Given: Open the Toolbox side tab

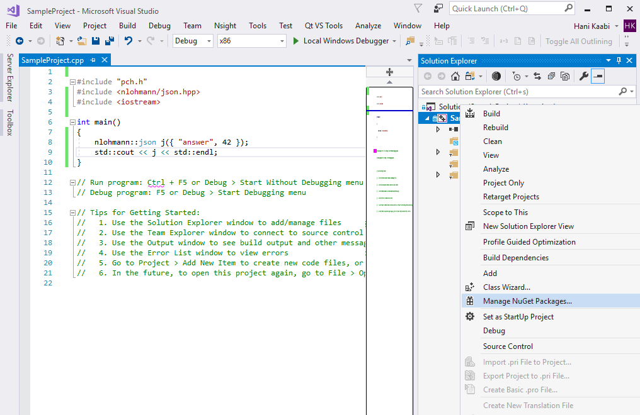Looking at the screenshot, I should [10, 123].
